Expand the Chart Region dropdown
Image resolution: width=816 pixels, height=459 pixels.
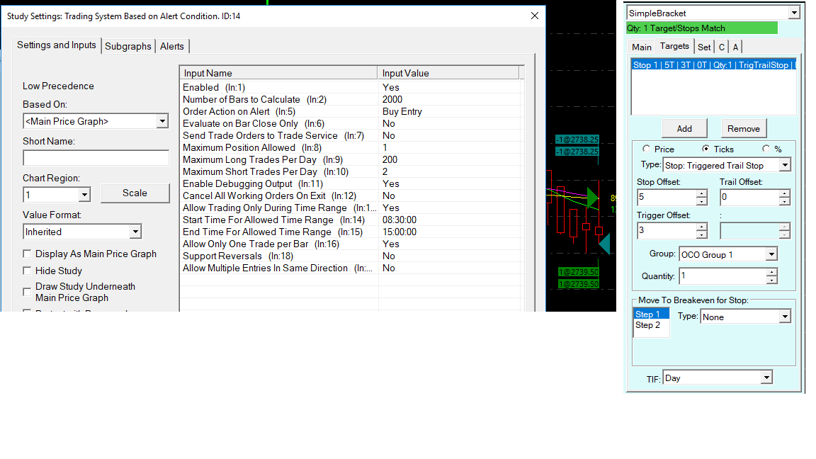pyautogui.click(x=84, y=195)
